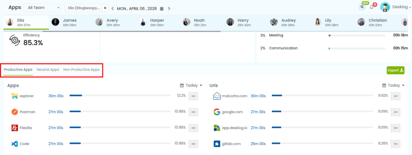Screen dimensions: 412x155
Task: Open options menu for gitlab.com row
Action: 396,144
